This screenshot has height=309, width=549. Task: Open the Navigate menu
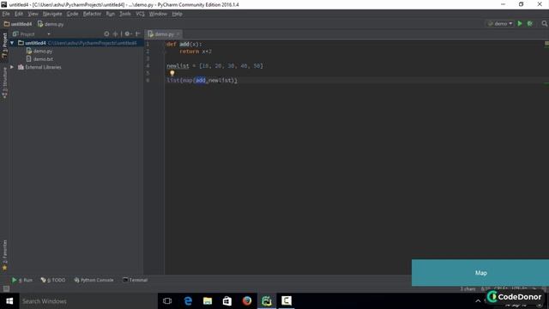coord(52,14)
